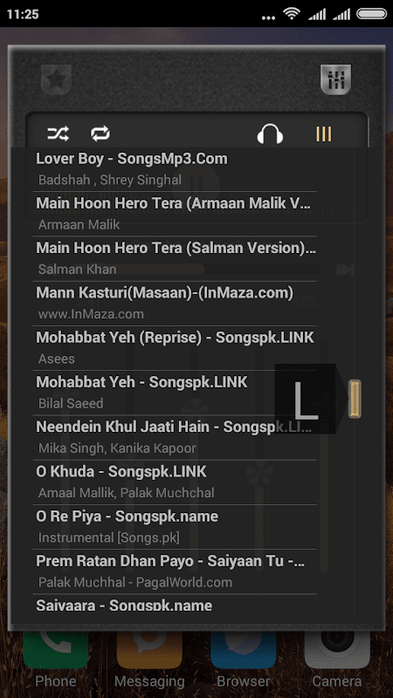393x698 pixels.
Task: Play Lover Boy by Badshah
Action: [175, 169]
